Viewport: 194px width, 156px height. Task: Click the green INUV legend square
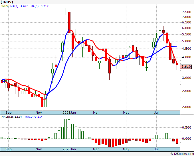point(2,6)
